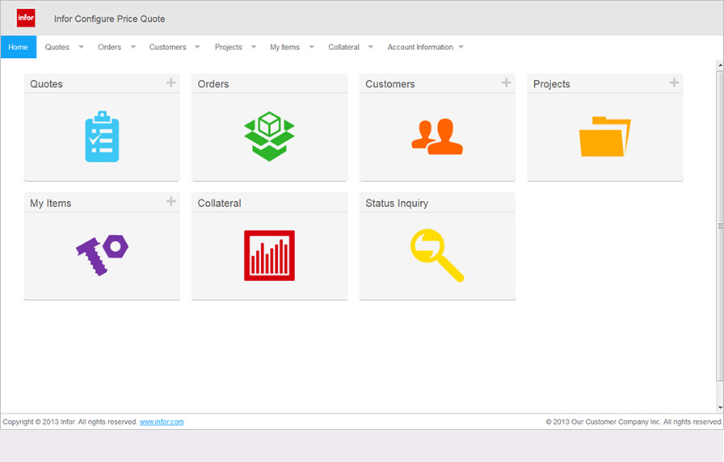Expand the Quotes menu dropdown arrow
Image resolution: width=724 pixels, height=462 pixels.
pos(81,47)
